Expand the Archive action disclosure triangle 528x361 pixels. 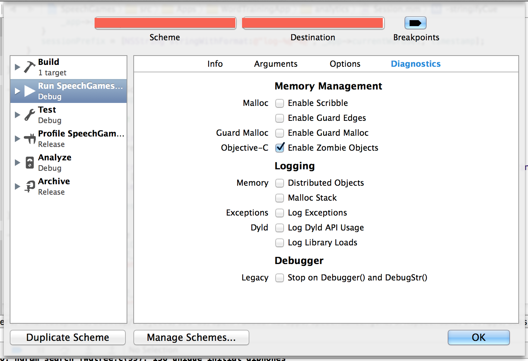[17, 186]
